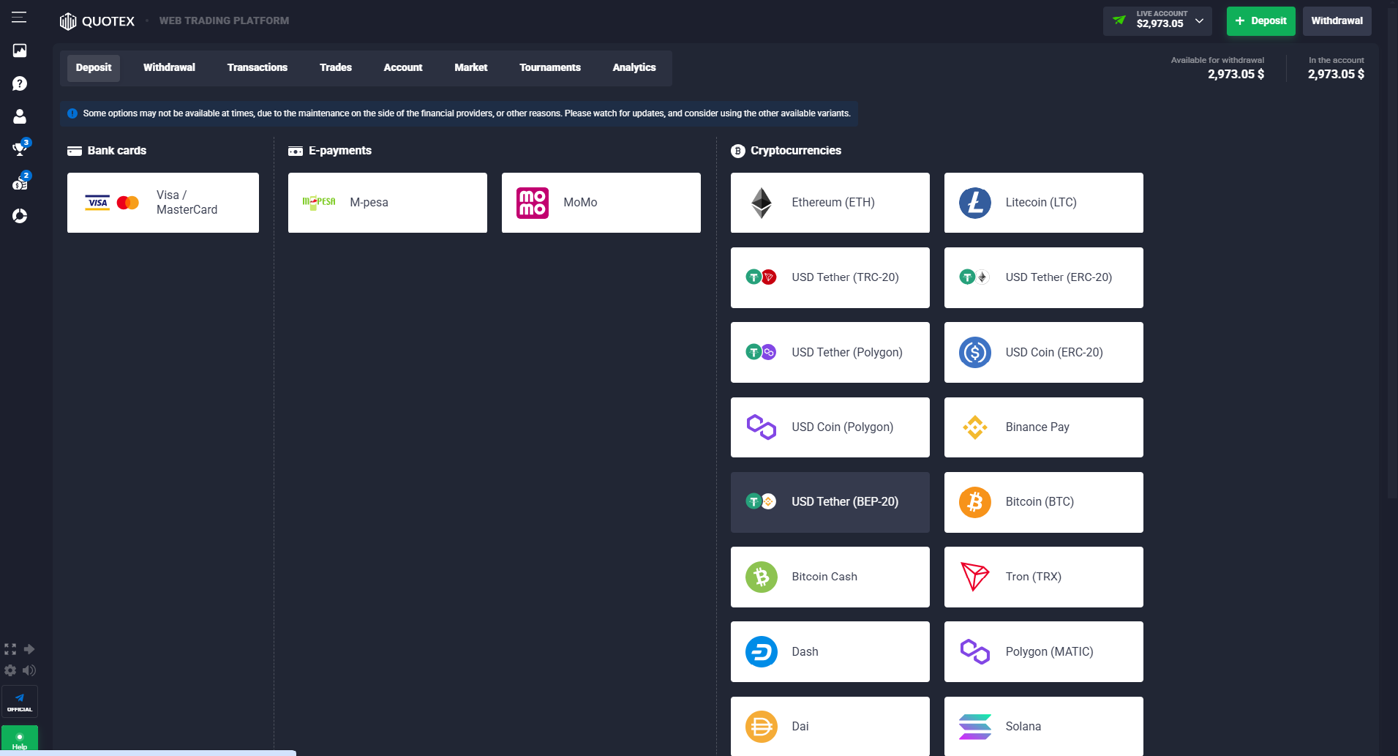Click the sidebar arrow icon

point(29,649)
